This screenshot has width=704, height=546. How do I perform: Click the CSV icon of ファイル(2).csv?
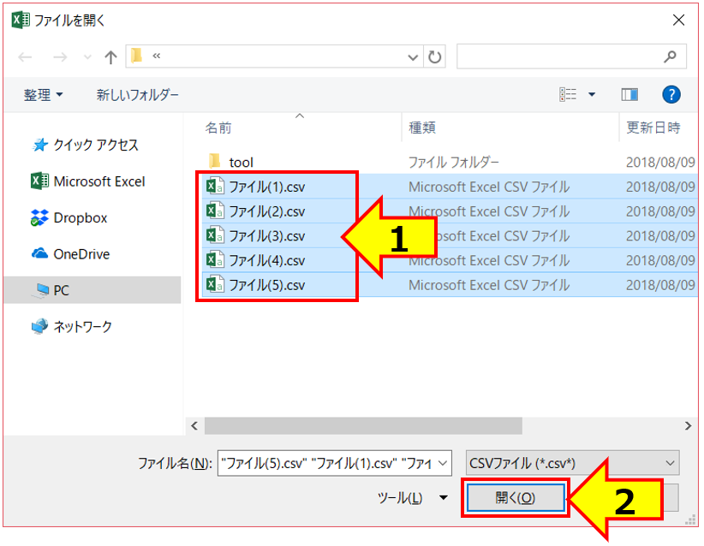tap(215, 211)
